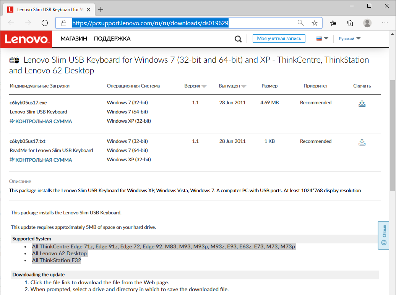Viewport: 396px width, 295px height.
Task: Click Индивидуальные Загрузки column header
Action: tap(40, 86)
